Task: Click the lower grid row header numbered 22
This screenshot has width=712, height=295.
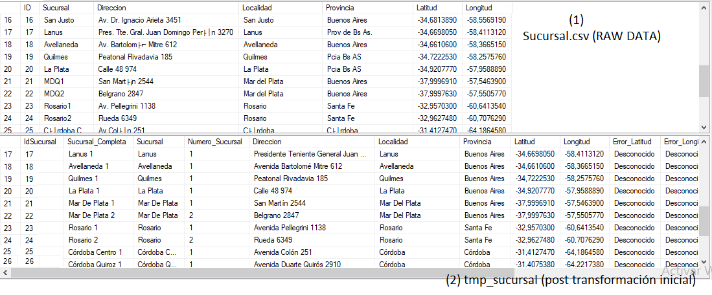Action: pyautogui.click(x=10, y=215)
